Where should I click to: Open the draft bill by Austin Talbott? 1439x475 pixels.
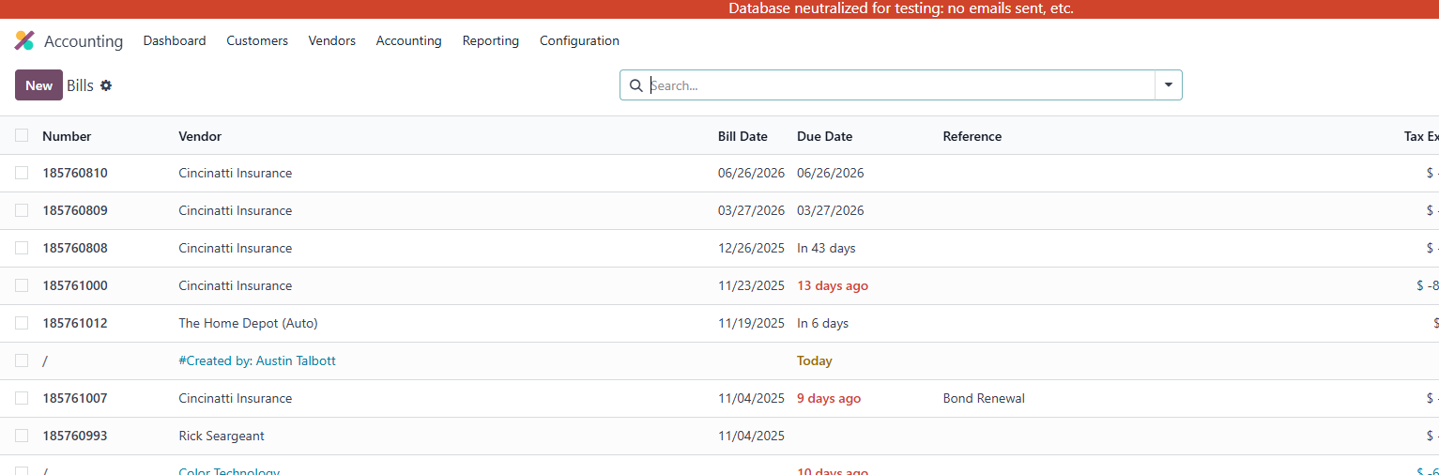(x=257, y=360)
